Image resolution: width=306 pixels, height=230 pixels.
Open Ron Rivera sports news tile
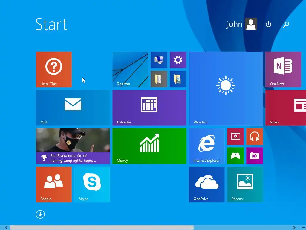pos(73,146)
